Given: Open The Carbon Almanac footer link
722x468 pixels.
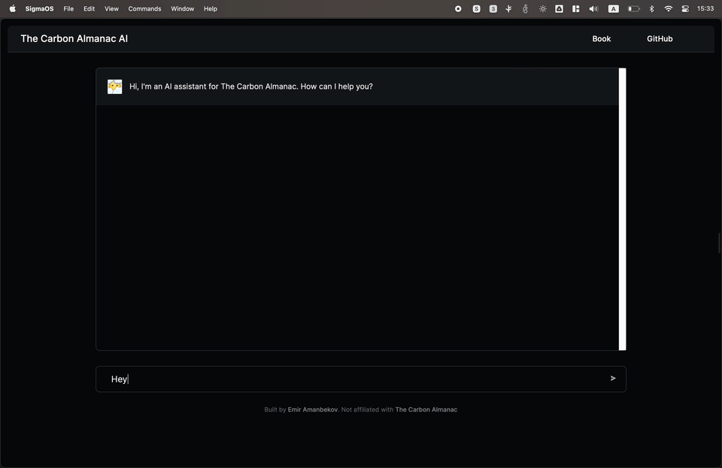Looking at the screenshot, I should click(x=426, y=409).
